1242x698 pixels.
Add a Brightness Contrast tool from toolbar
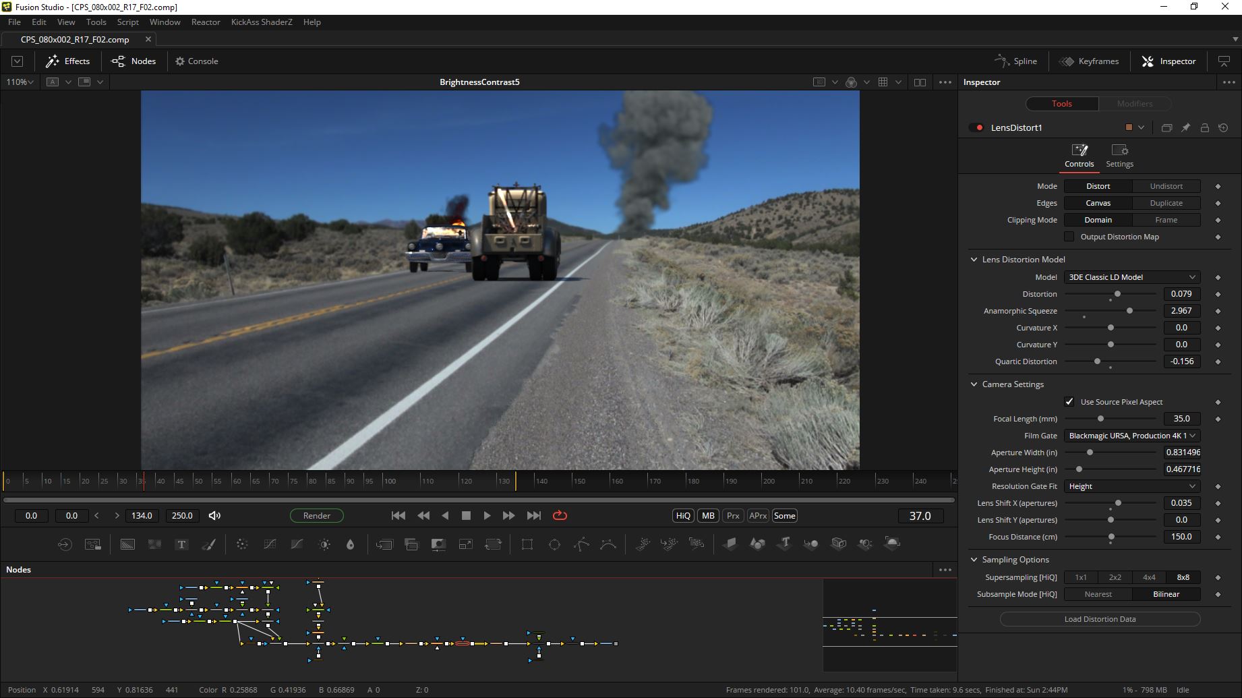(324, 544)
